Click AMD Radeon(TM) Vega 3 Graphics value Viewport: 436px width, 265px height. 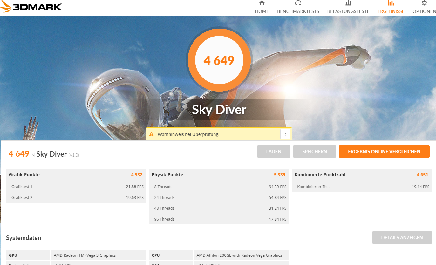(85, 255)
